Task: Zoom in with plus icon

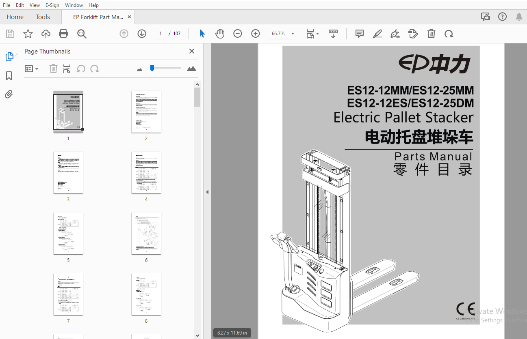Action: [x=256, y=34]
